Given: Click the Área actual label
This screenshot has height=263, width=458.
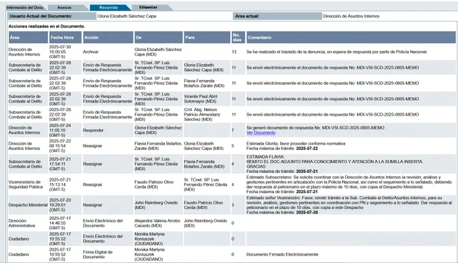Looking at the screenshot, I should (x=247, y=16).
